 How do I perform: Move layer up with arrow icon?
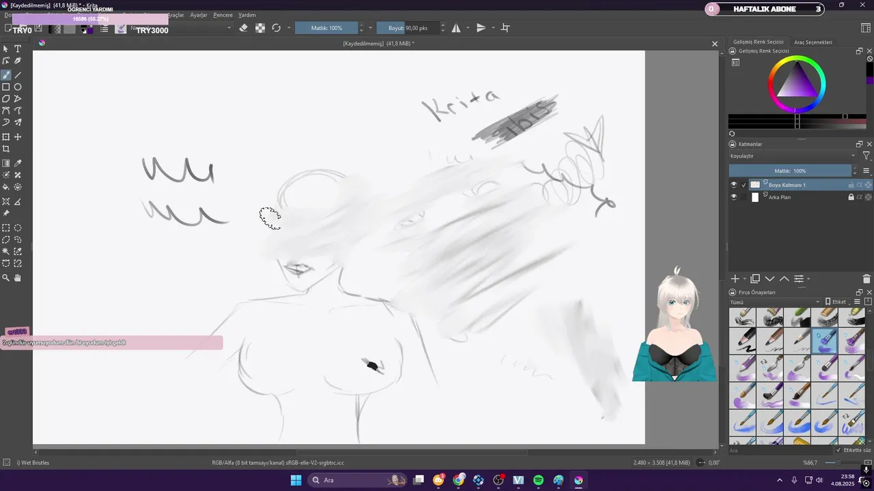point(784,279)
